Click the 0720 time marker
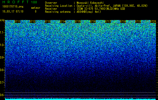158x100 pixels. [x=153, y=21]
